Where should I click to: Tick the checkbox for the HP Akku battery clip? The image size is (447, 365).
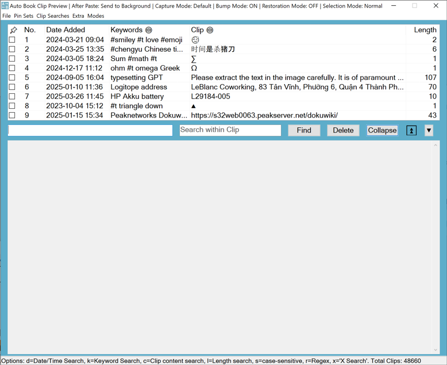click(x=12, y=97)
